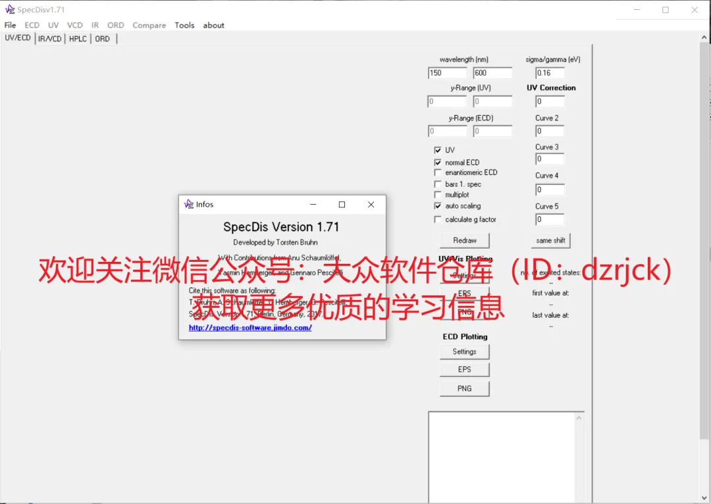Maximize the SpecDis main window
The width and height of the screenshot is (711, 504).
coord(665,9)
